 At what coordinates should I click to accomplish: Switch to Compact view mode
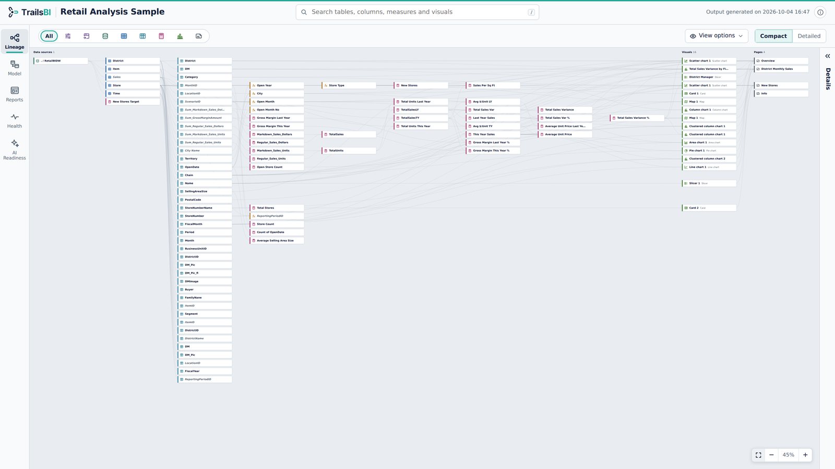773,36
